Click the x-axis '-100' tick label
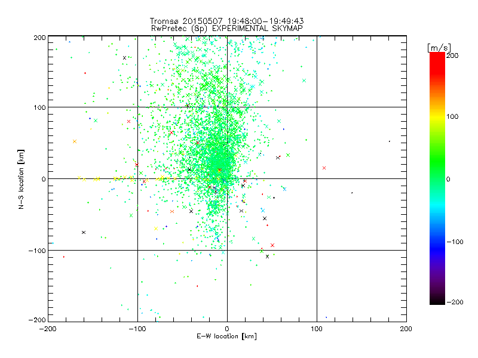The height and width of the screenshot is (358, 478). (137, 329)
